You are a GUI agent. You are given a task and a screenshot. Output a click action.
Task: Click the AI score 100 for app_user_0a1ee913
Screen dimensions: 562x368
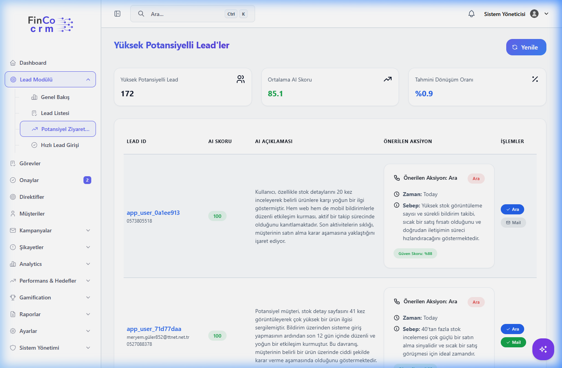pos(217,216)
